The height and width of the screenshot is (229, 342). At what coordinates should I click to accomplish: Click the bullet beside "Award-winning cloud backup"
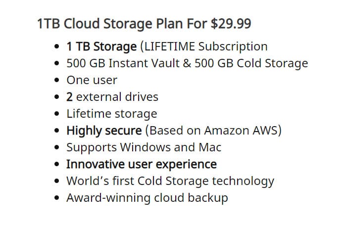[x=57, y=198]
